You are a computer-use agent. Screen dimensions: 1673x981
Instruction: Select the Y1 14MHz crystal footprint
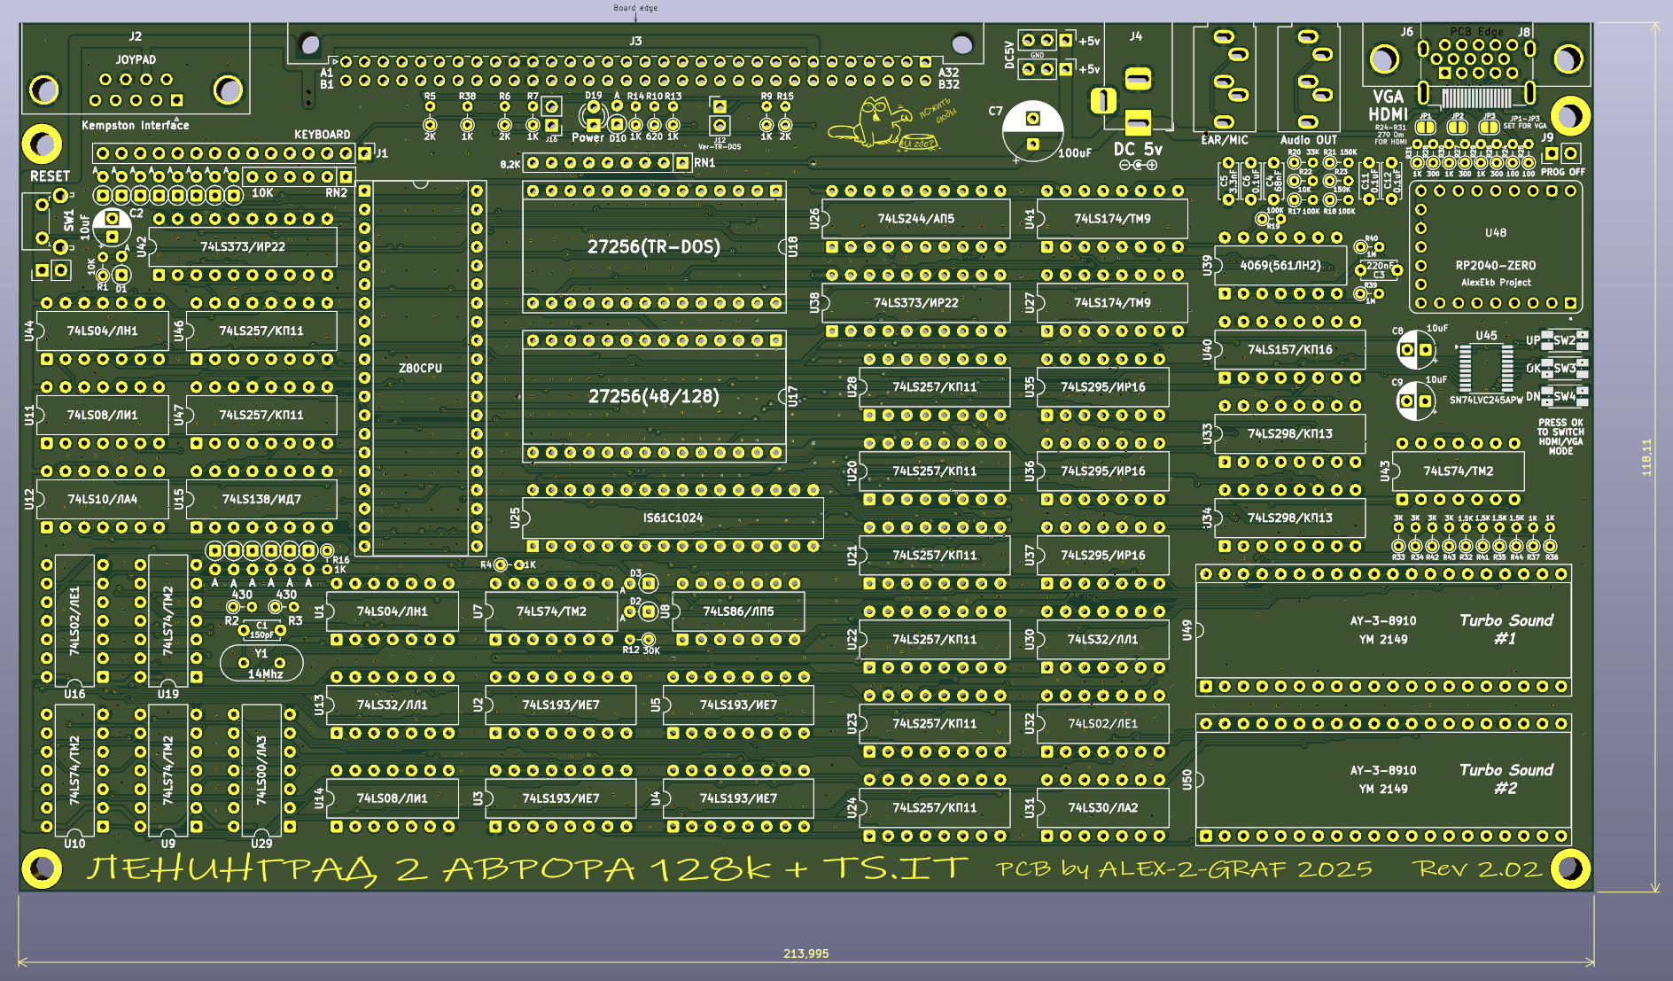pos(261,663)
